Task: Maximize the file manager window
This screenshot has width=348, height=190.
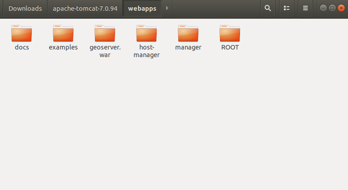Action: click(x=332, y=8)
